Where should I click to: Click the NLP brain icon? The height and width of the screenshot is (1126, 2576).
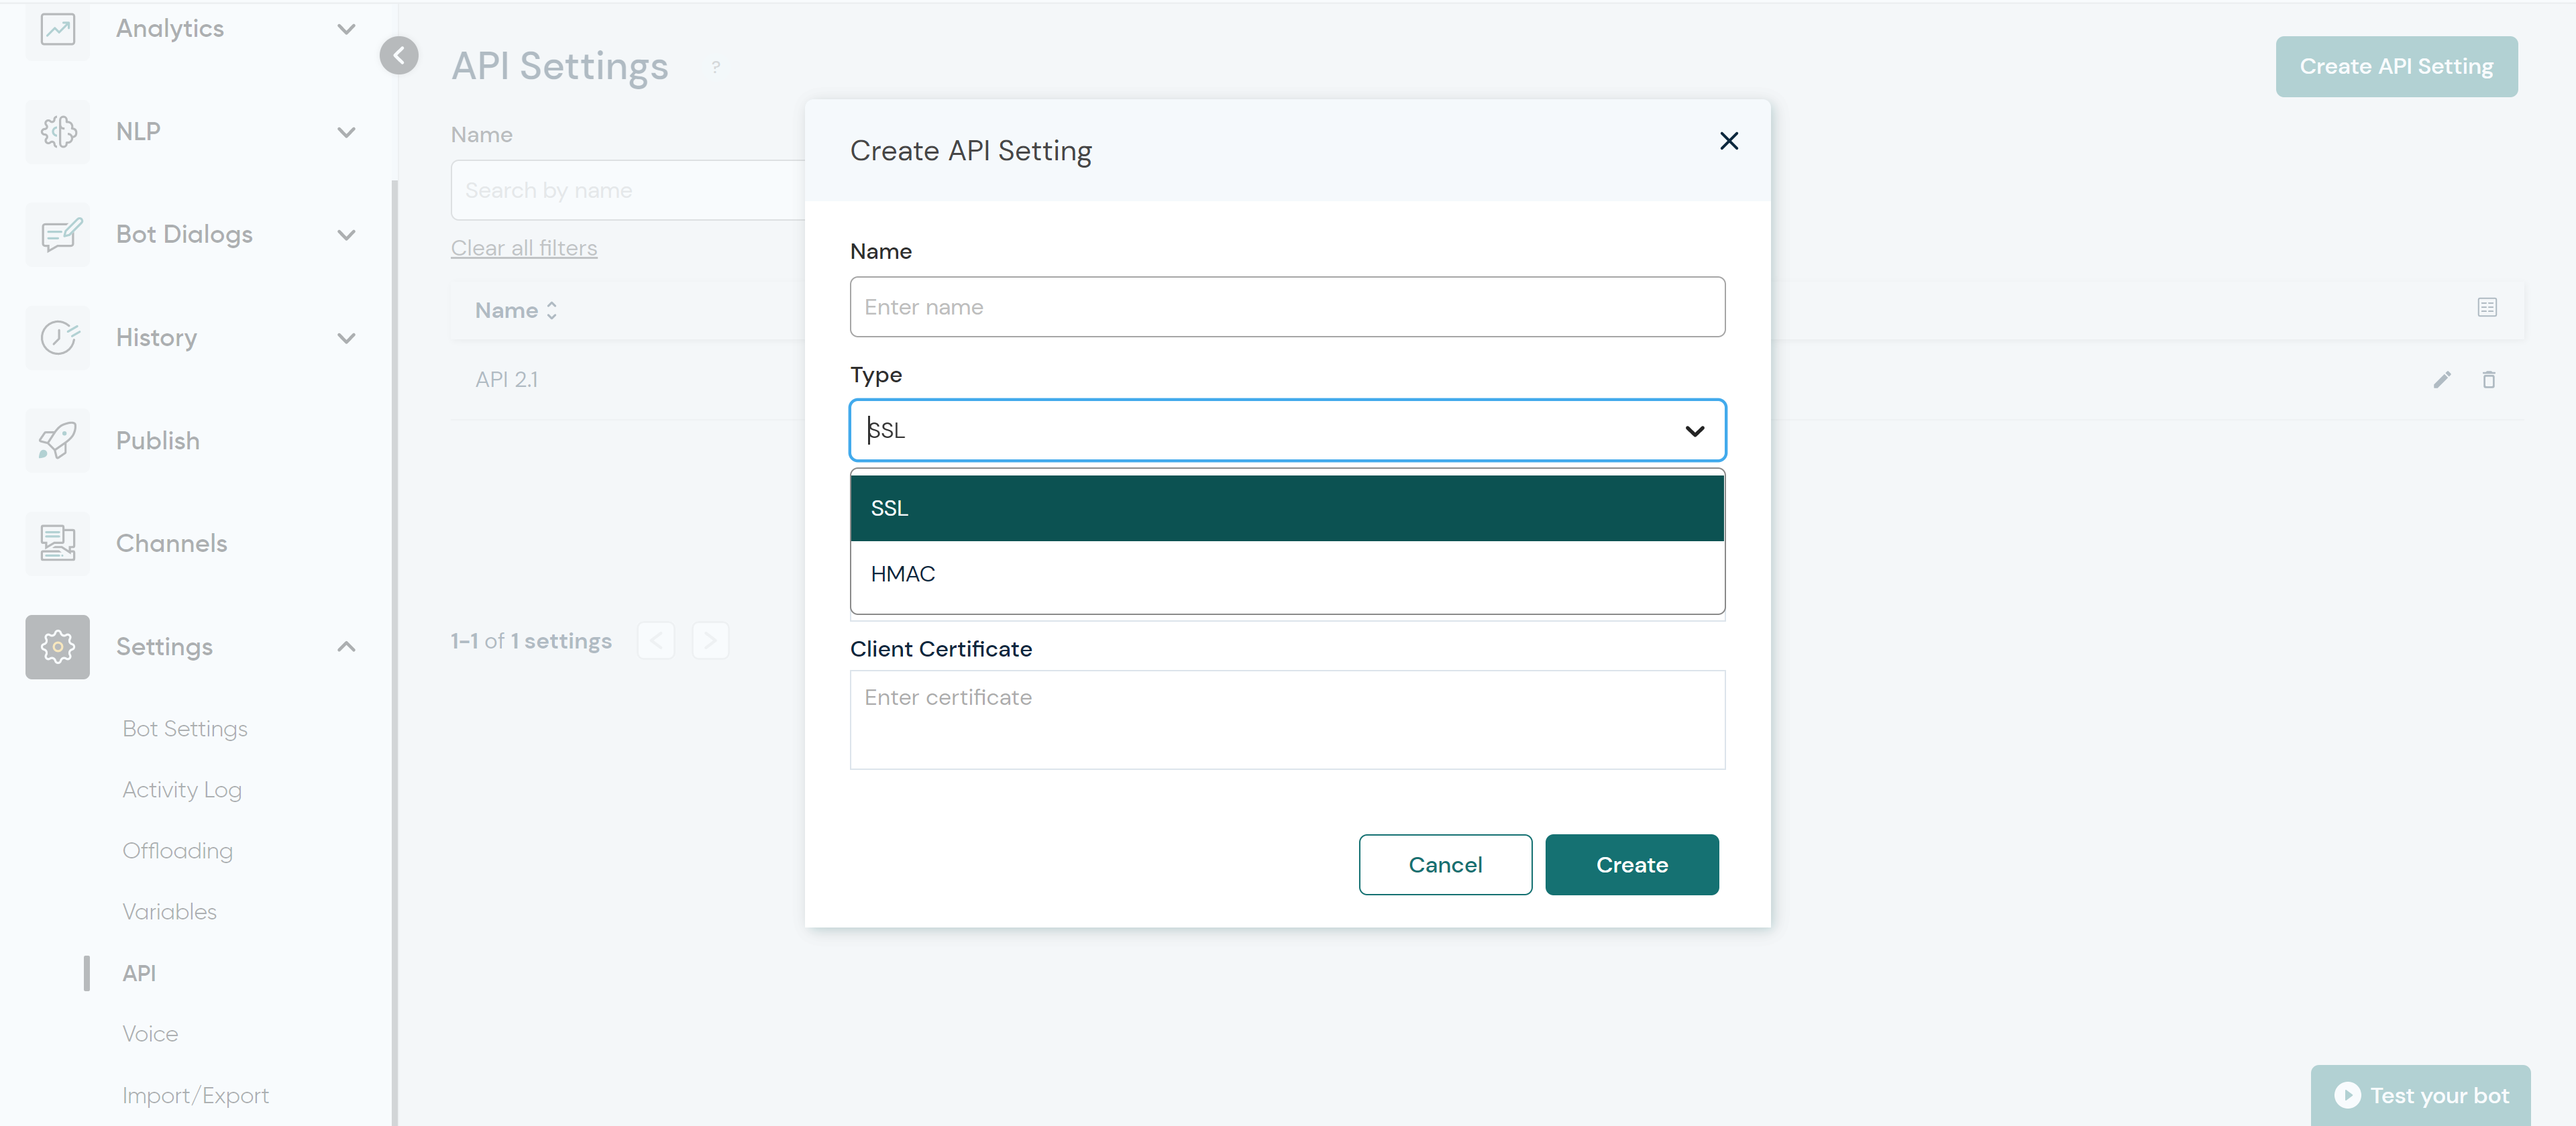click(57, 132)
